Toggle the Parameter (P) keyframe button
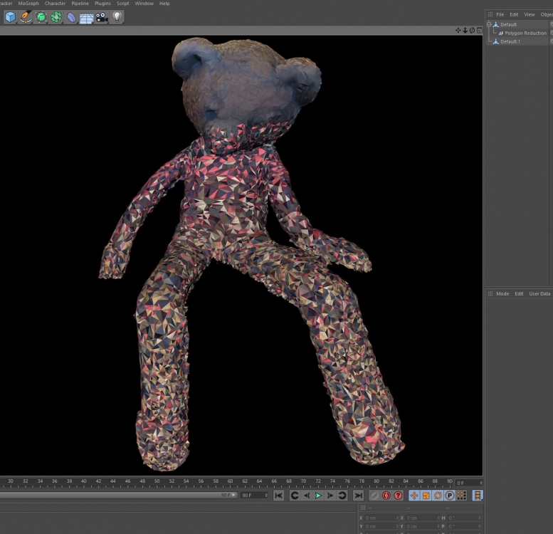This screenshot has height=534, width=553. [x=450, y=496]
